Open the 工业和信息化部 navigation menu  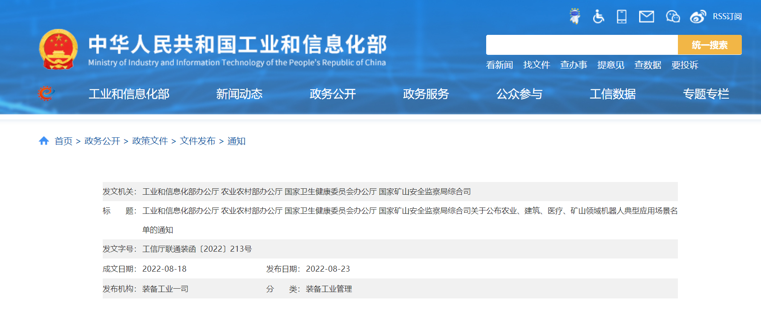coord(129,94)
